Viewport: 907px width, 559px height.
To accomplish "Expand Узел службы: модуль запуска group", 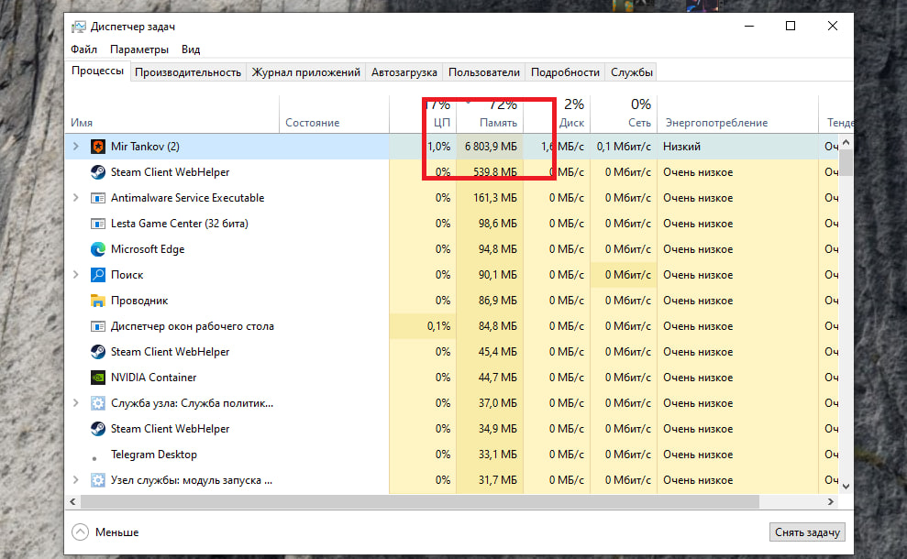I will 76,480.
